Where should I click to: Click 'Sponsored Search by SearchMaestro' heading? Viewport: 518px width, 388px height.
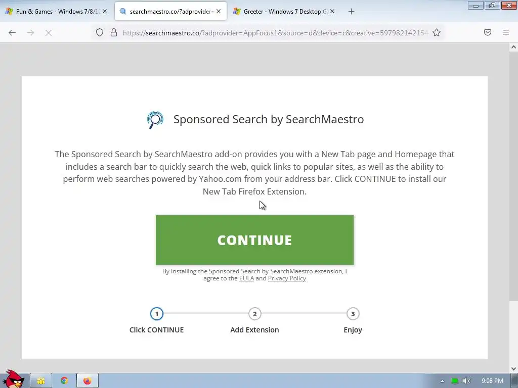(269, 119)
